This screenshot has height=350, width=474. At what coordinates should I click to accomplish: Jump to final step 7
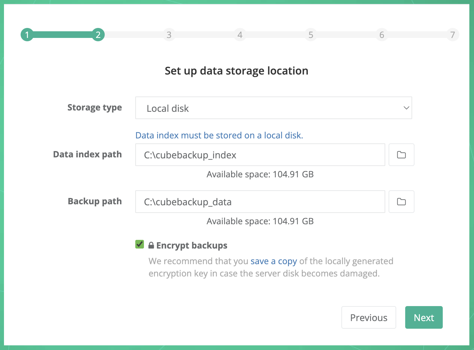tap(452, 35)
